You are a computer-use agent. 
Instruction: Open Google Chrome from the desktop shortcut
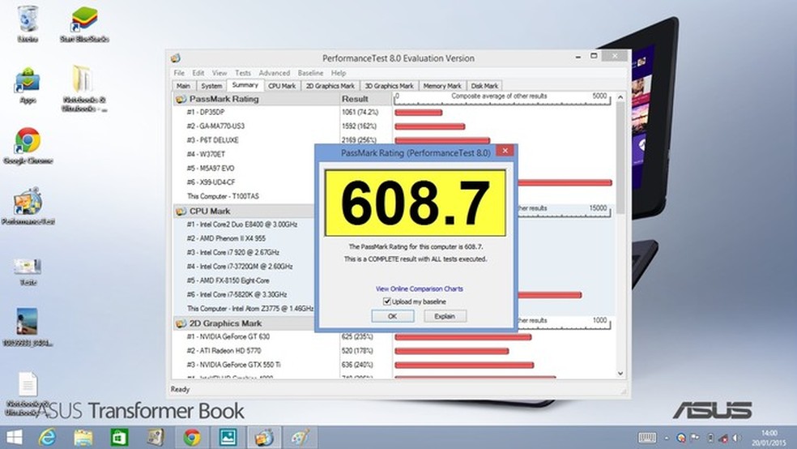tap(28, 143)
